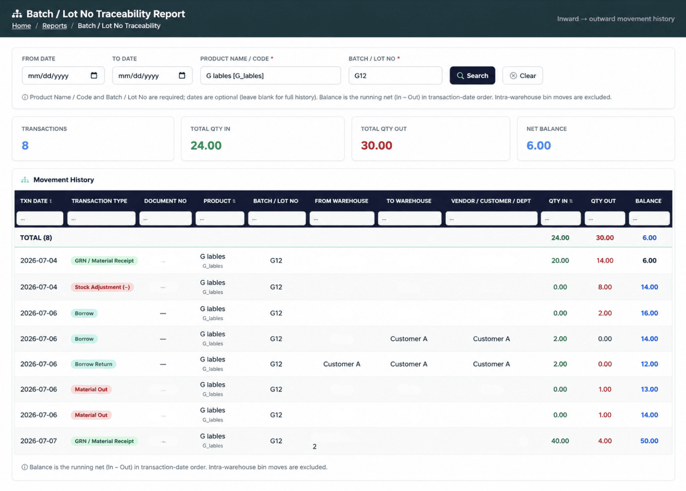Click QTY IN value 40.00
This screenshot has height=491, width=686.
coord(560,441)
